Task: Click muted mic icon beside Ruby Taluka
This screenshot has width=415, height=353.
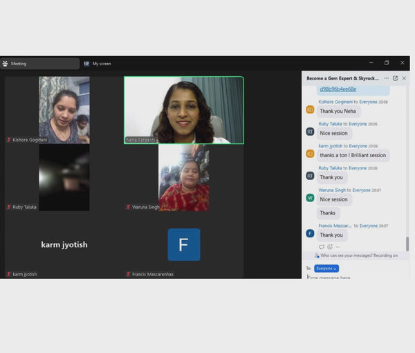Action: 9,207
